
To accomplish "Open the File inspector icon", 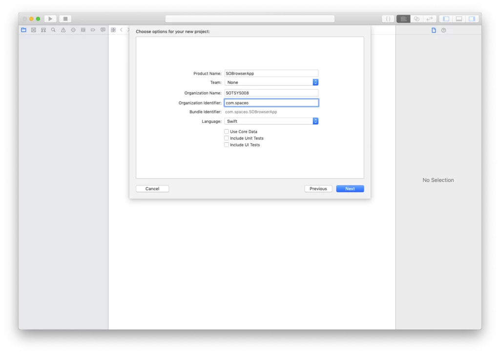I will point(433,30).
